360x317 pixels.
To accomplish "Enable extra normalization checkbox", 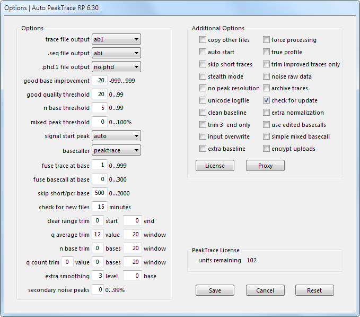I will (266, 112).
